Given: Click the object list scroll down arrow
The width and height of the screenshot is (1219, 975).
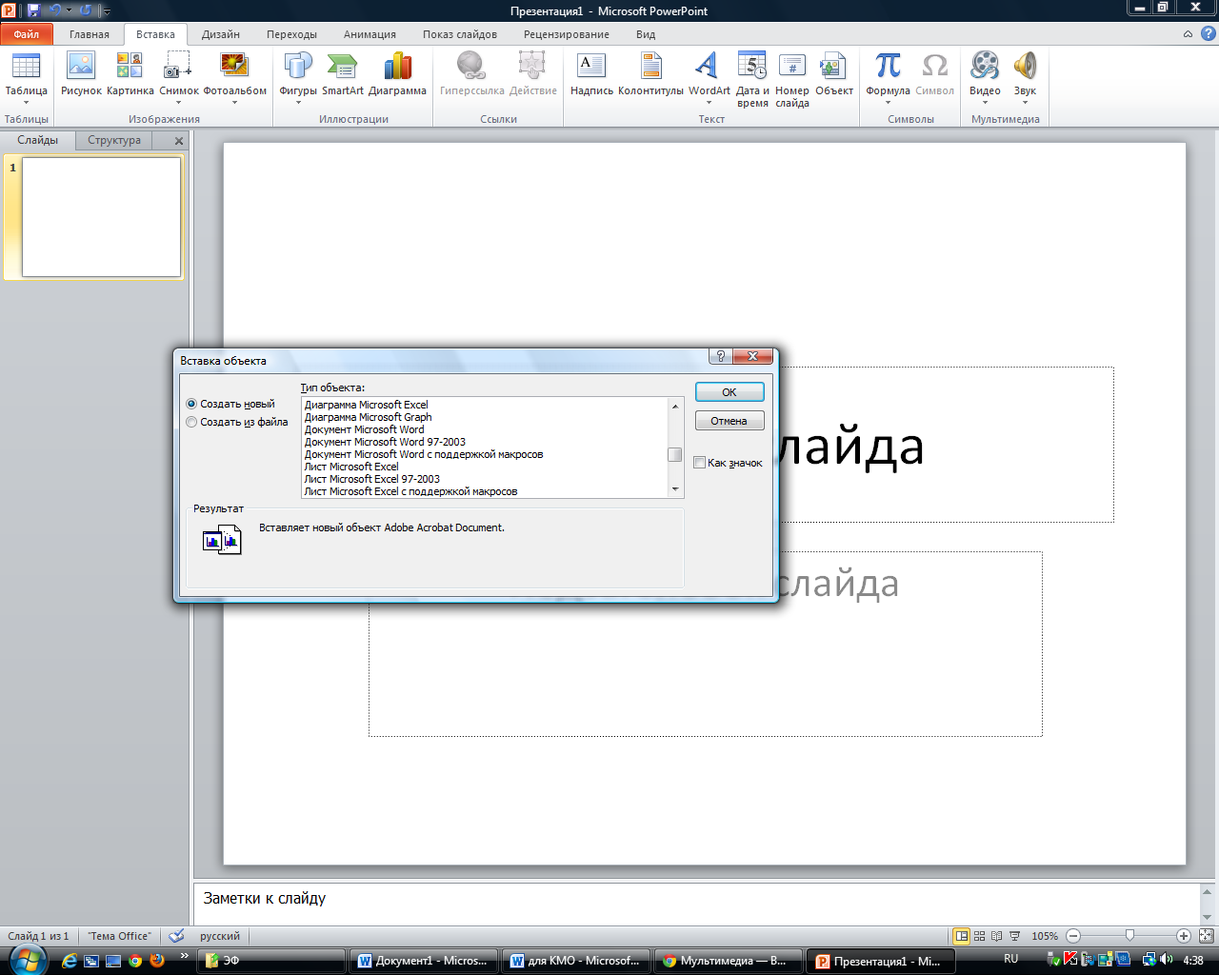Looking at the screenshot, I should click(x=675, y=489).
